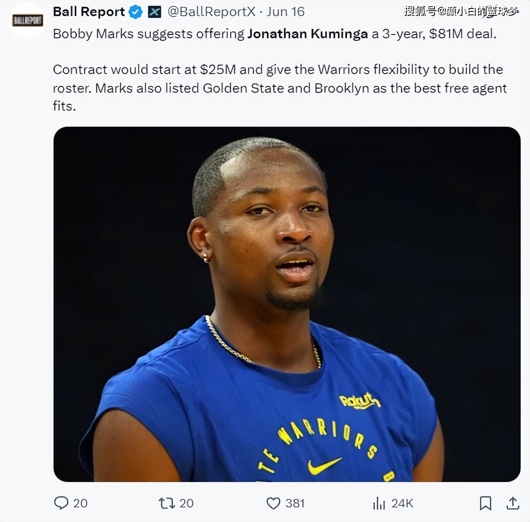Open the Ball Report profile avatar
The width and height of the screenshot is (530, 522).
(28, 20)
